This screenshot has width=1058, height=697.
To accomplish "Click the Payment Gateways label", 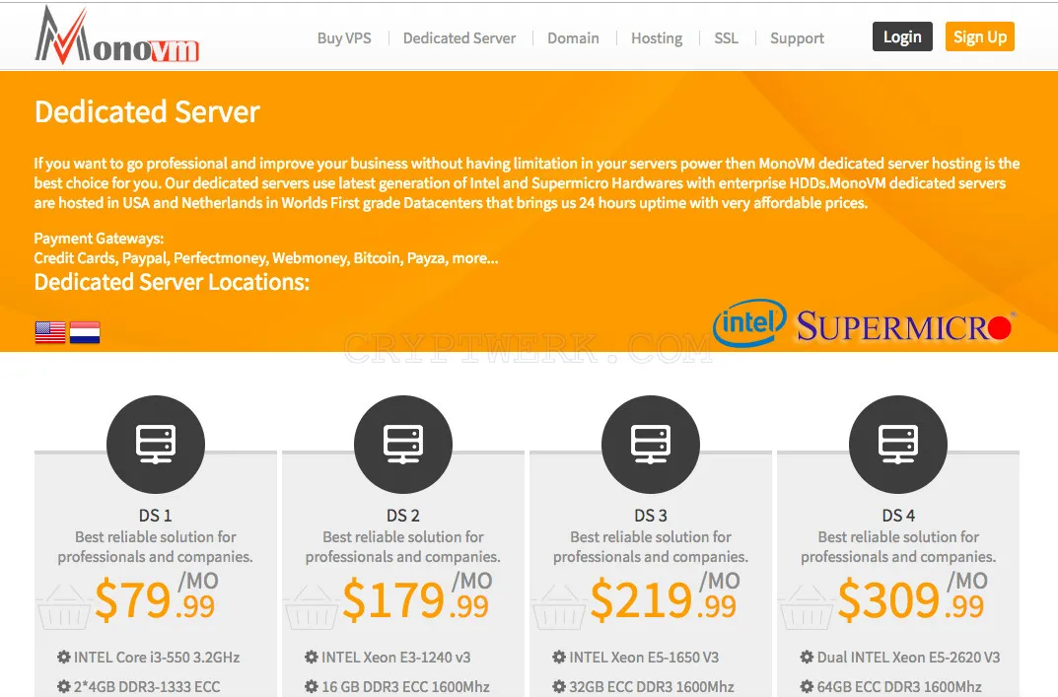I will click(x=100, y=239).
